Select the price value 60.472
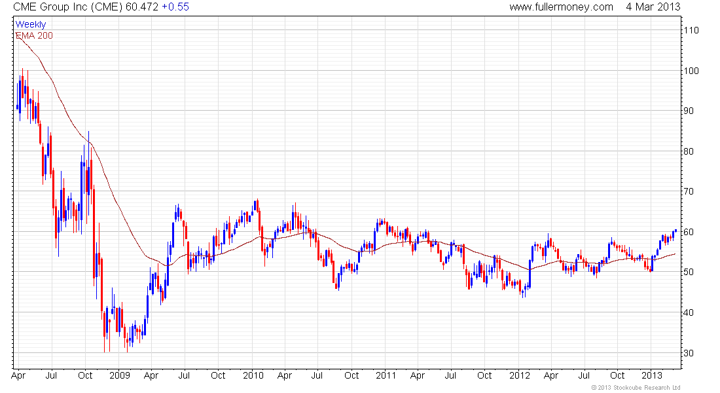 click(142, 7)
